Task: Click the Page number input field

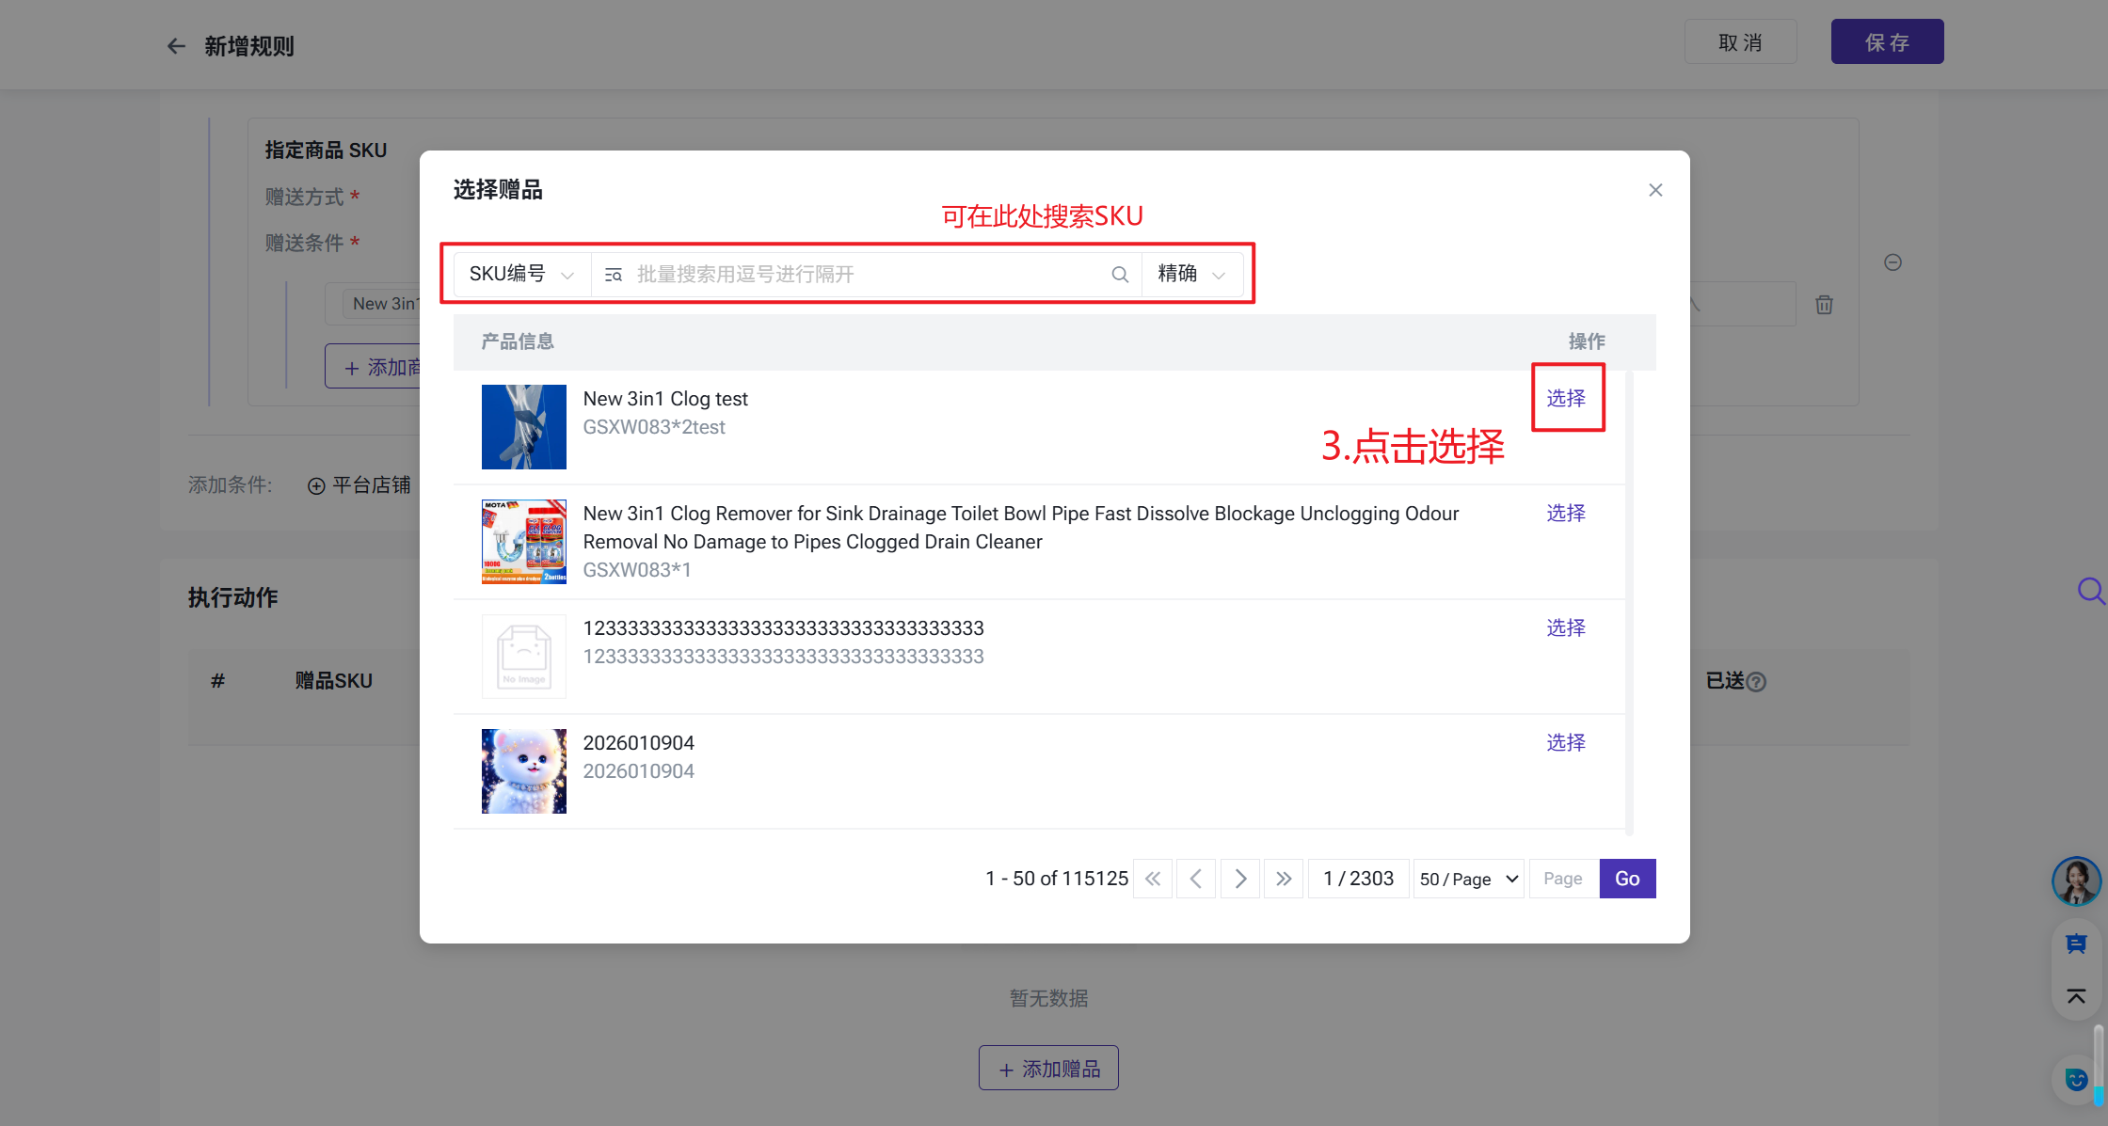Action: [x=1563, y=879]
